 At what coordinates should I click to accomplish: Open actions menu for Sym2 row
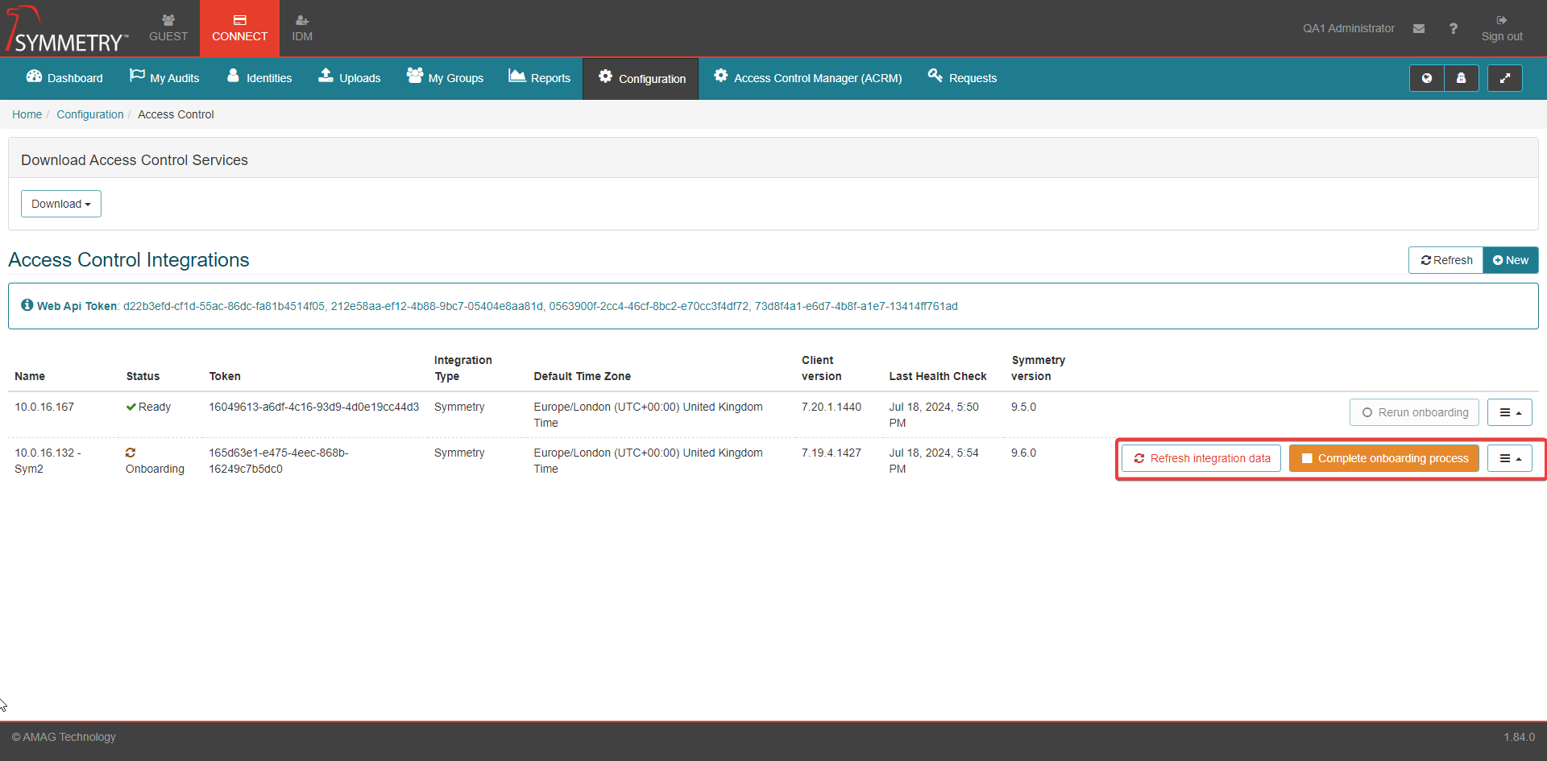pyautogui.click(x=1510, y=458)
